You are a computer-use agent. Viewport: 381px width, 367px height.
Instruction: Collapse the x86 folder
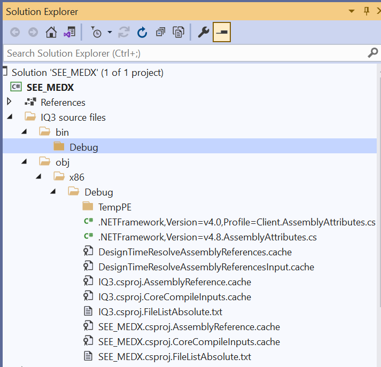(38, 177)
